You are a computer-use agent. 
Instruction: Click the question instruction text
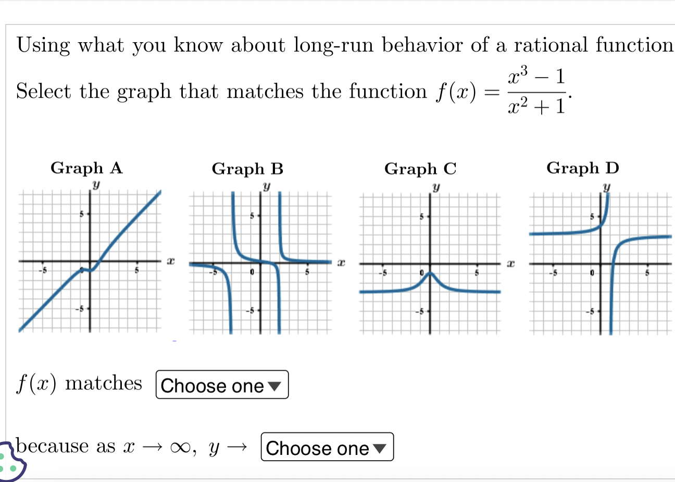(339, 45)
